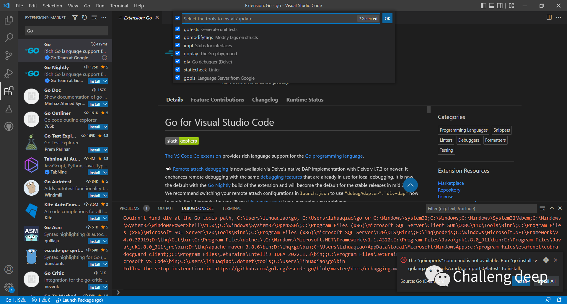The image size is (567, 304).
Task: Clear extensions search results icon
Action: [x=94, y=18]
